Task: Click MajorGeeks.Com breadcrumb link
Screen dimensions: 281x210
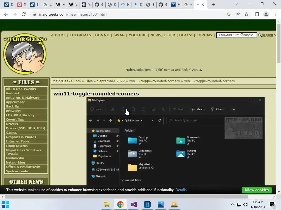Action: 67,81
